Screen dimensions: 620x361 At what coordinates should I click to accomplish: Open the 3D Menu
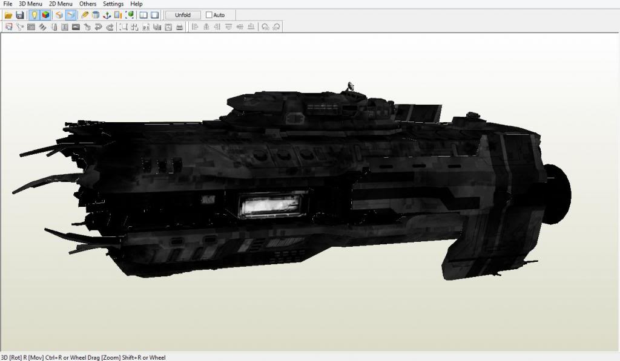(30, 4)
